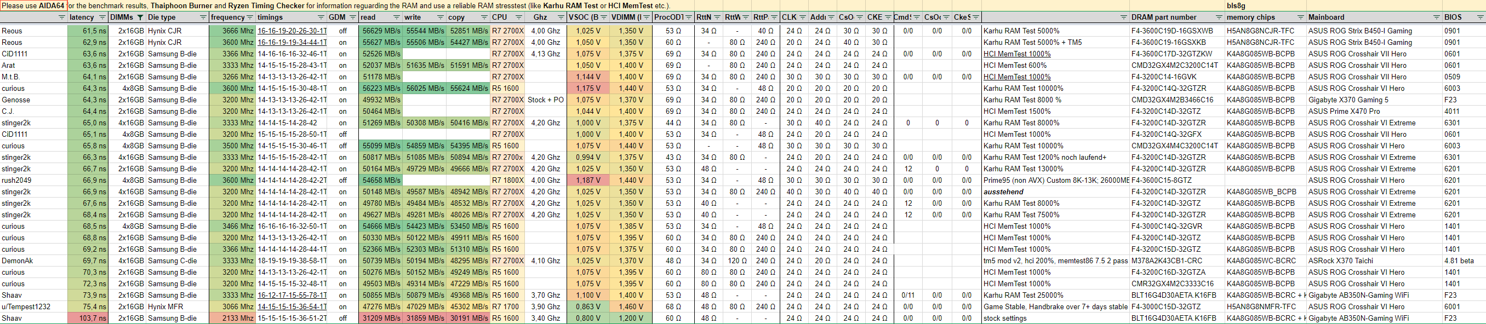Open the filter on the latency column
This screenshot has width=1486, height=324.
(102, 18)
